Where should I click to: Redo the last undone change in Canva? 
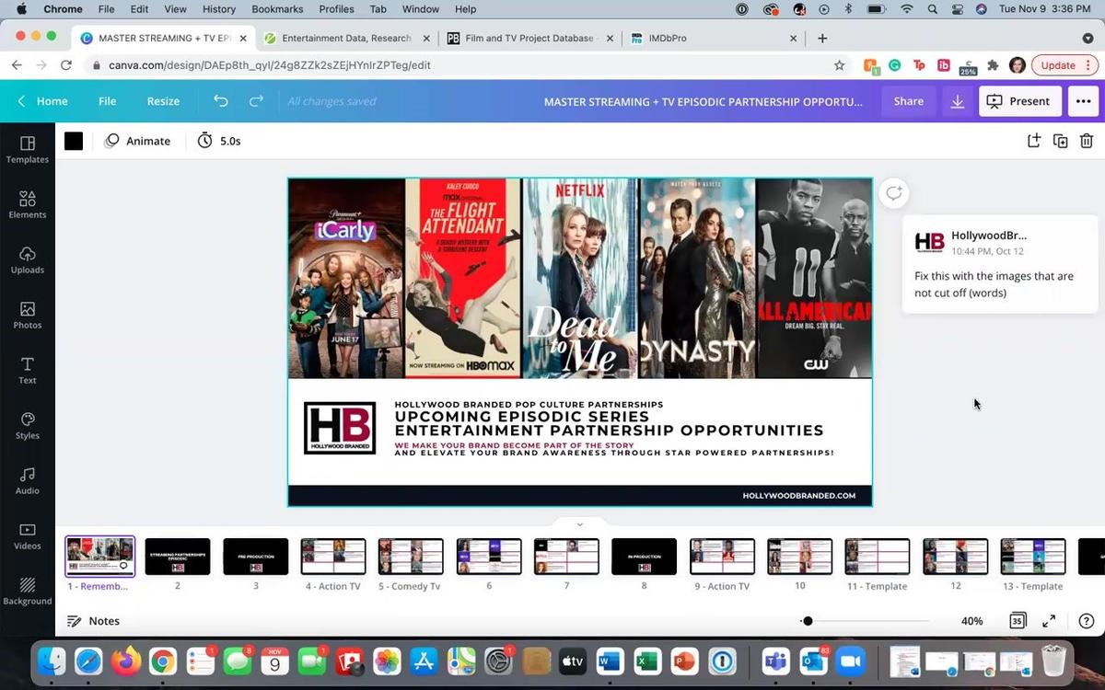point(257,101)
